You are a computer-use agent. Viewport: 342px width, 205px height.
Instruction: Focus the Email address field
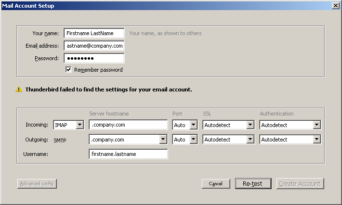[x=94, y=46]
